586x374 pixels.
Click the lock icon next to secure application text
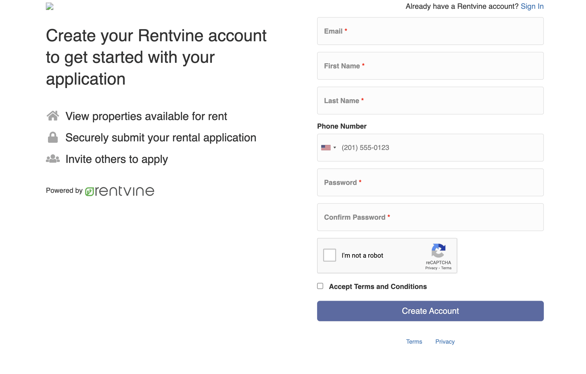point(53,137)
